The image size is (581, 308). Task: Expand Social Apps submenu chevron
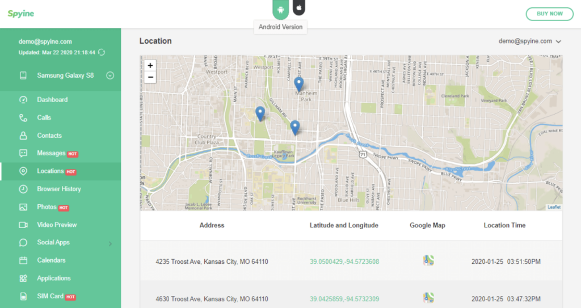click(x=110, y=243)
